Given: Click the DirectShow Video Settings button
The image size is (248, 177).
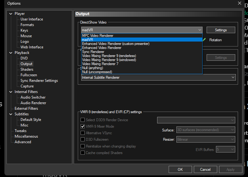Looking at the screenshot, I should pos(221,30).
